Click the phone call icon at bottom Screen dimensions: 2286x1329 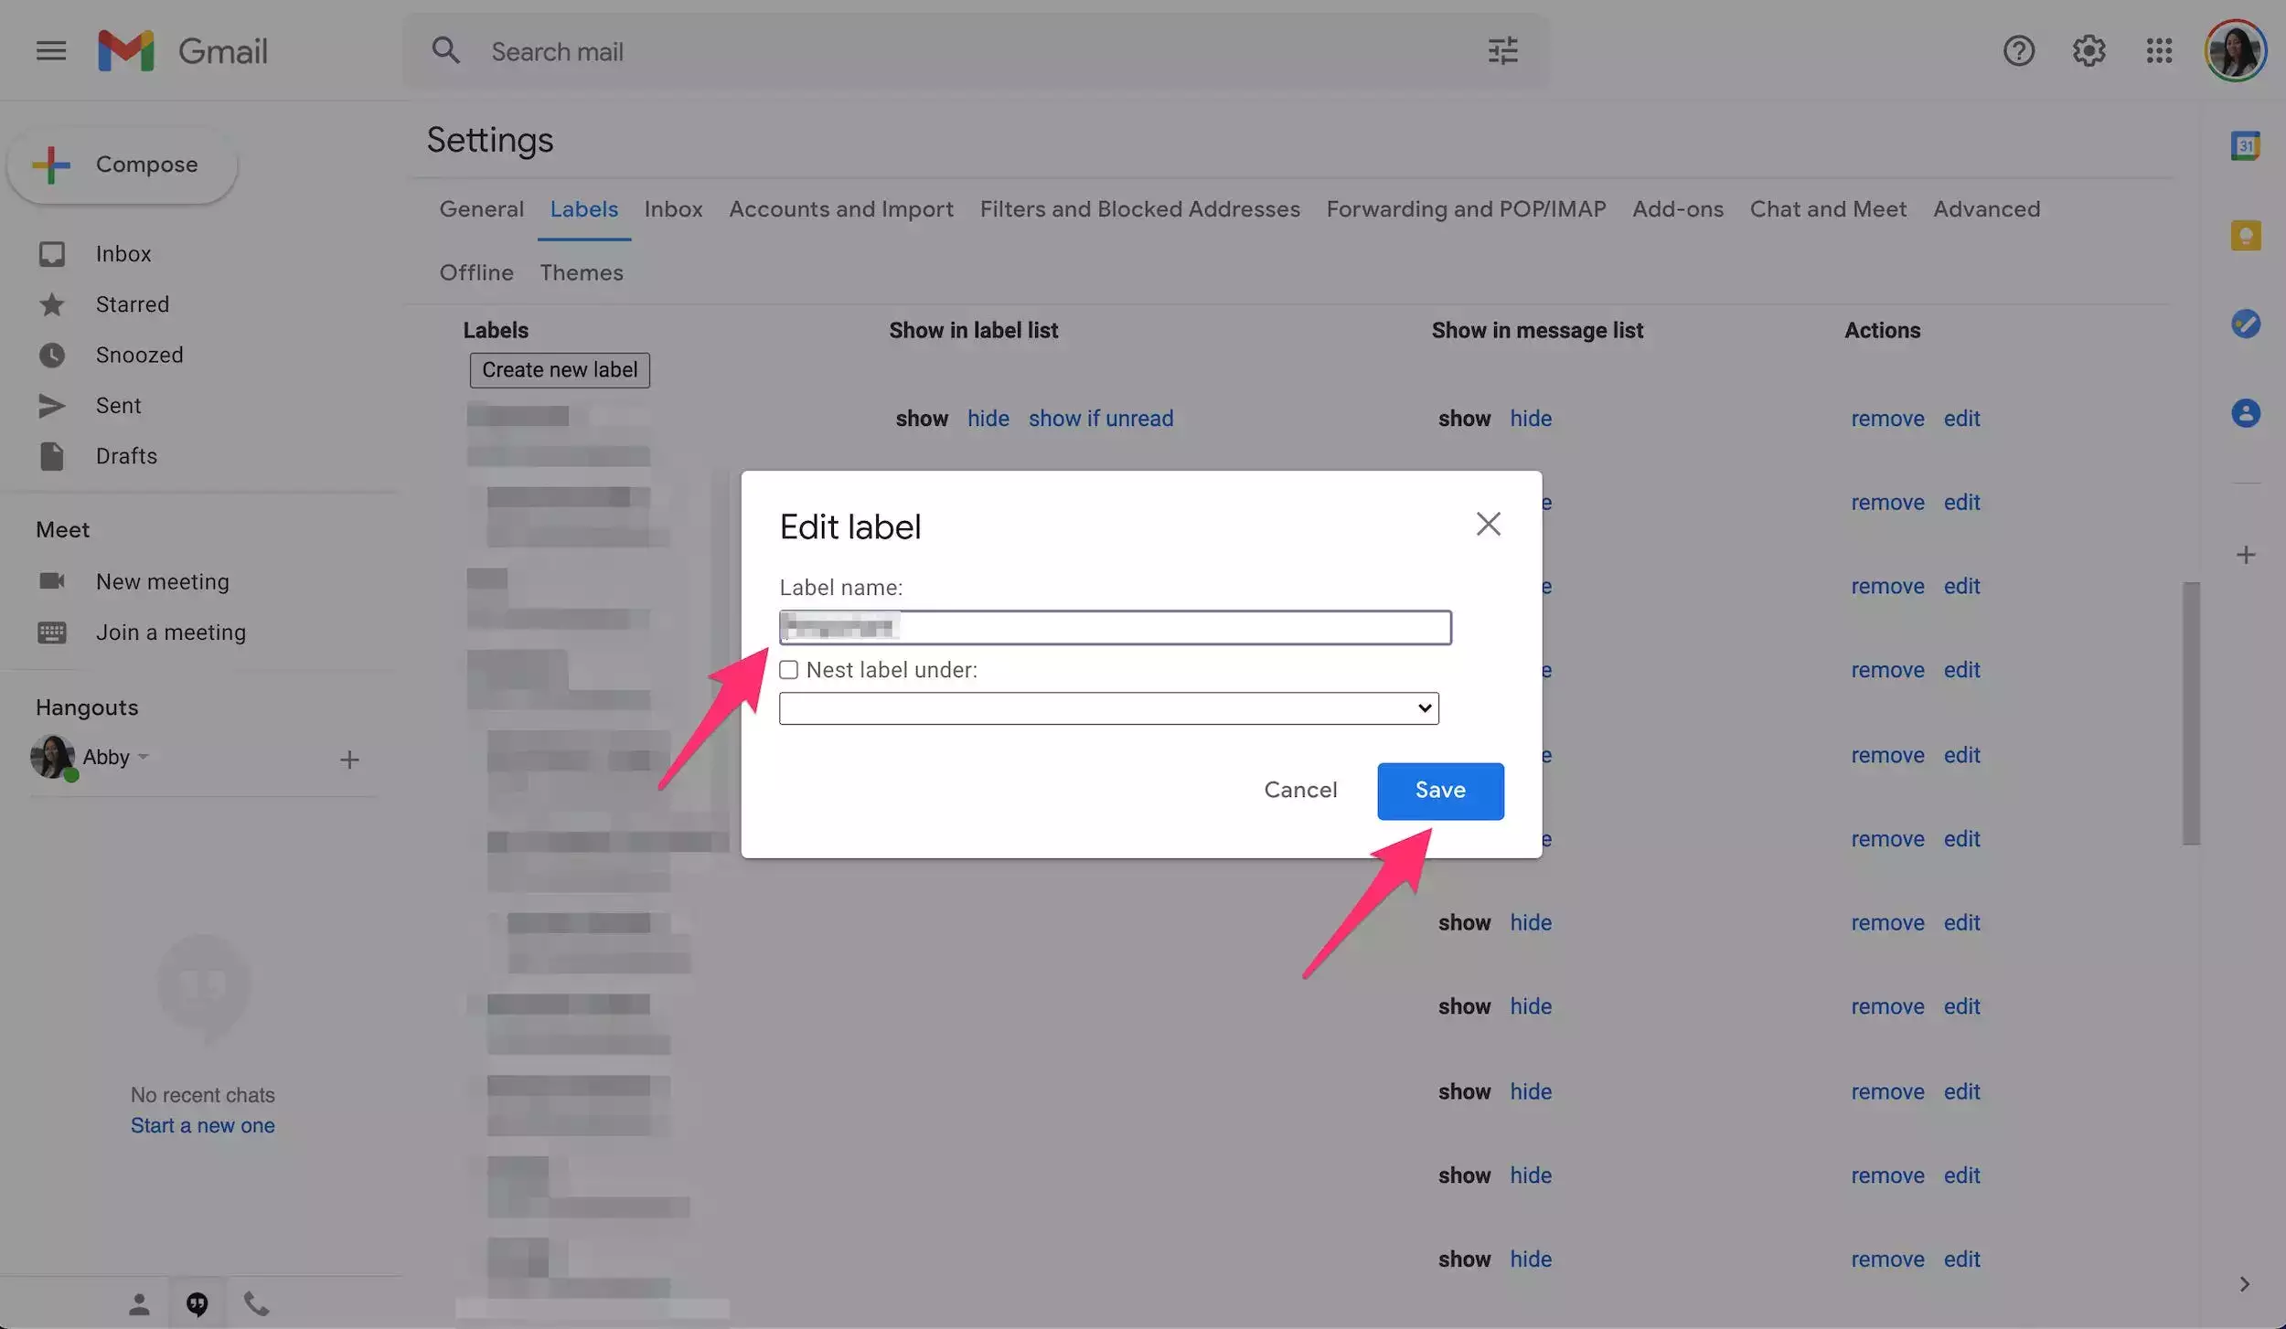click(256, 1303)
